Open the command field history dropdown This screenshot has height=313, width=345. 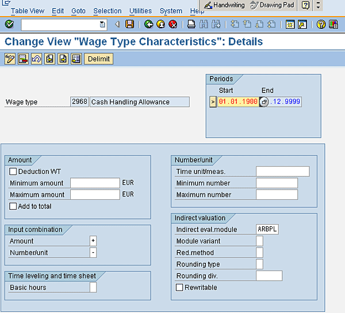click(x=102, y=24)
